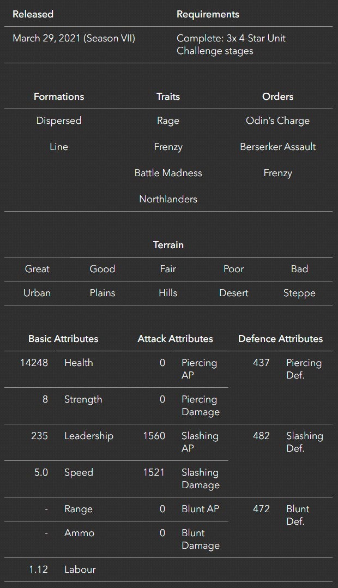Select the Leadership attribute label
Image resolution: width=338 pixels, height=588 pixels.
click(x=89, y=436)
